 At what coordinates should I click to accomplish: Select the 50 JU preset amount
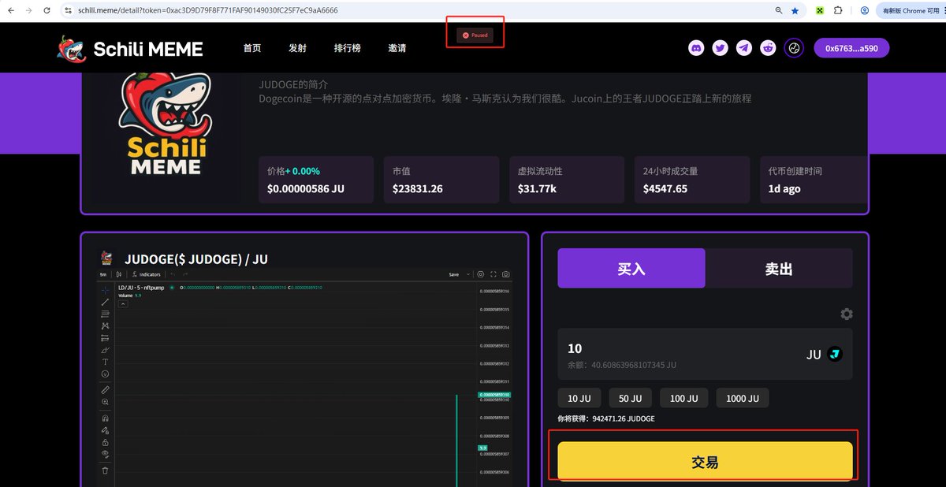(x=631, y=398)
